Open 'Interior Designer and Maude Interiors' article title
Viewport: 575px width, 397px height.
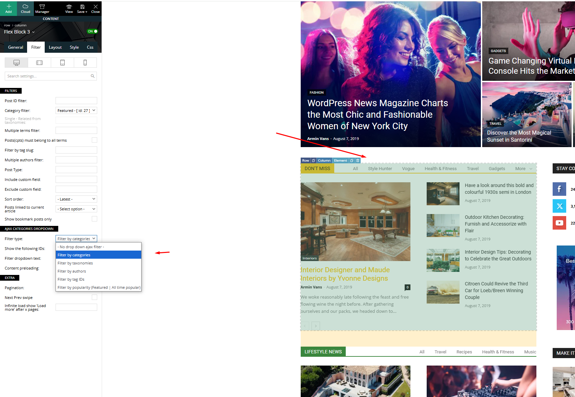pos(345,274)
